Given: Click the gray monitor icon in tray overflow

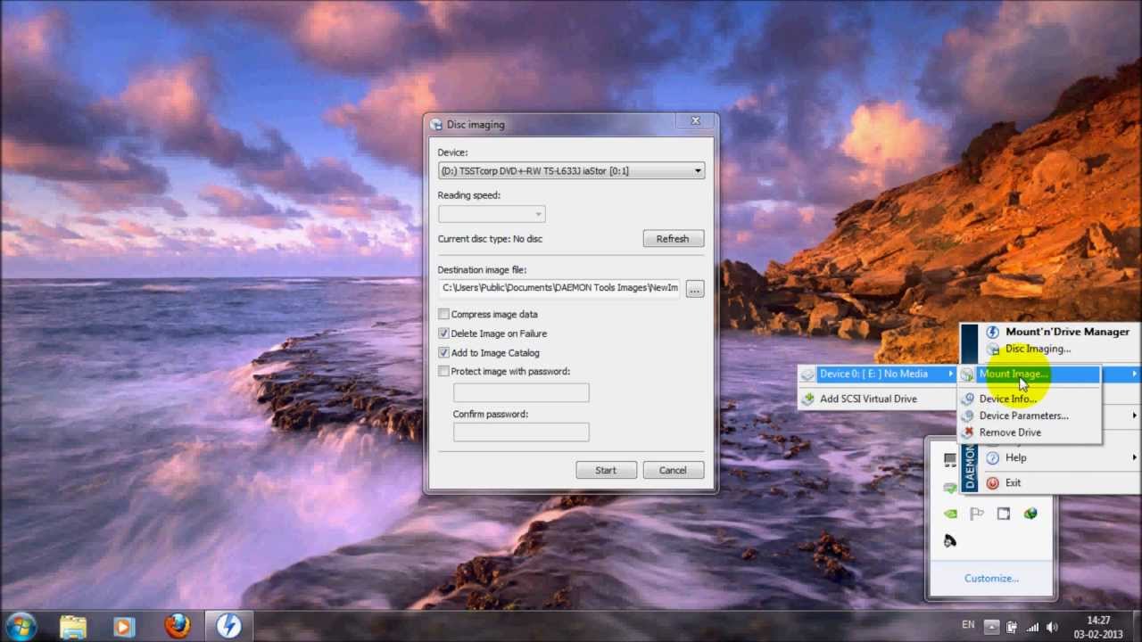Looking at the screenshot, I should pyautogui.click(x=950, y=460).
